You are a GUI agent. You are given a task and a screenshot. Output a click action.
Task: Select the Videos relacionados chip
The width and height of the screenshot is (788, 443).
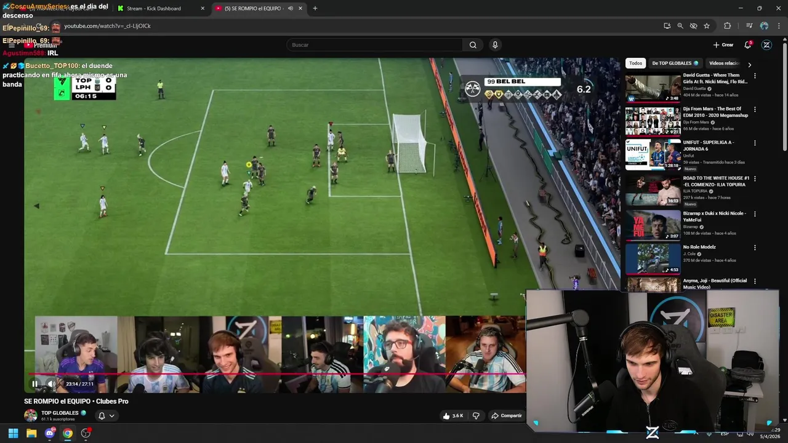[724, 63]
